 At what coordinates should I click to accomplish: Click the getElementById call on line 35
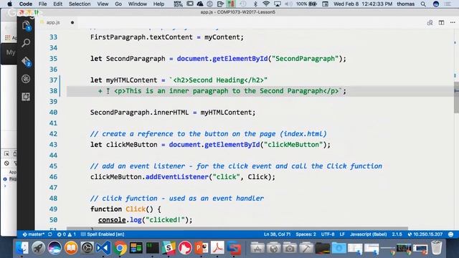(x=240, y=59)
